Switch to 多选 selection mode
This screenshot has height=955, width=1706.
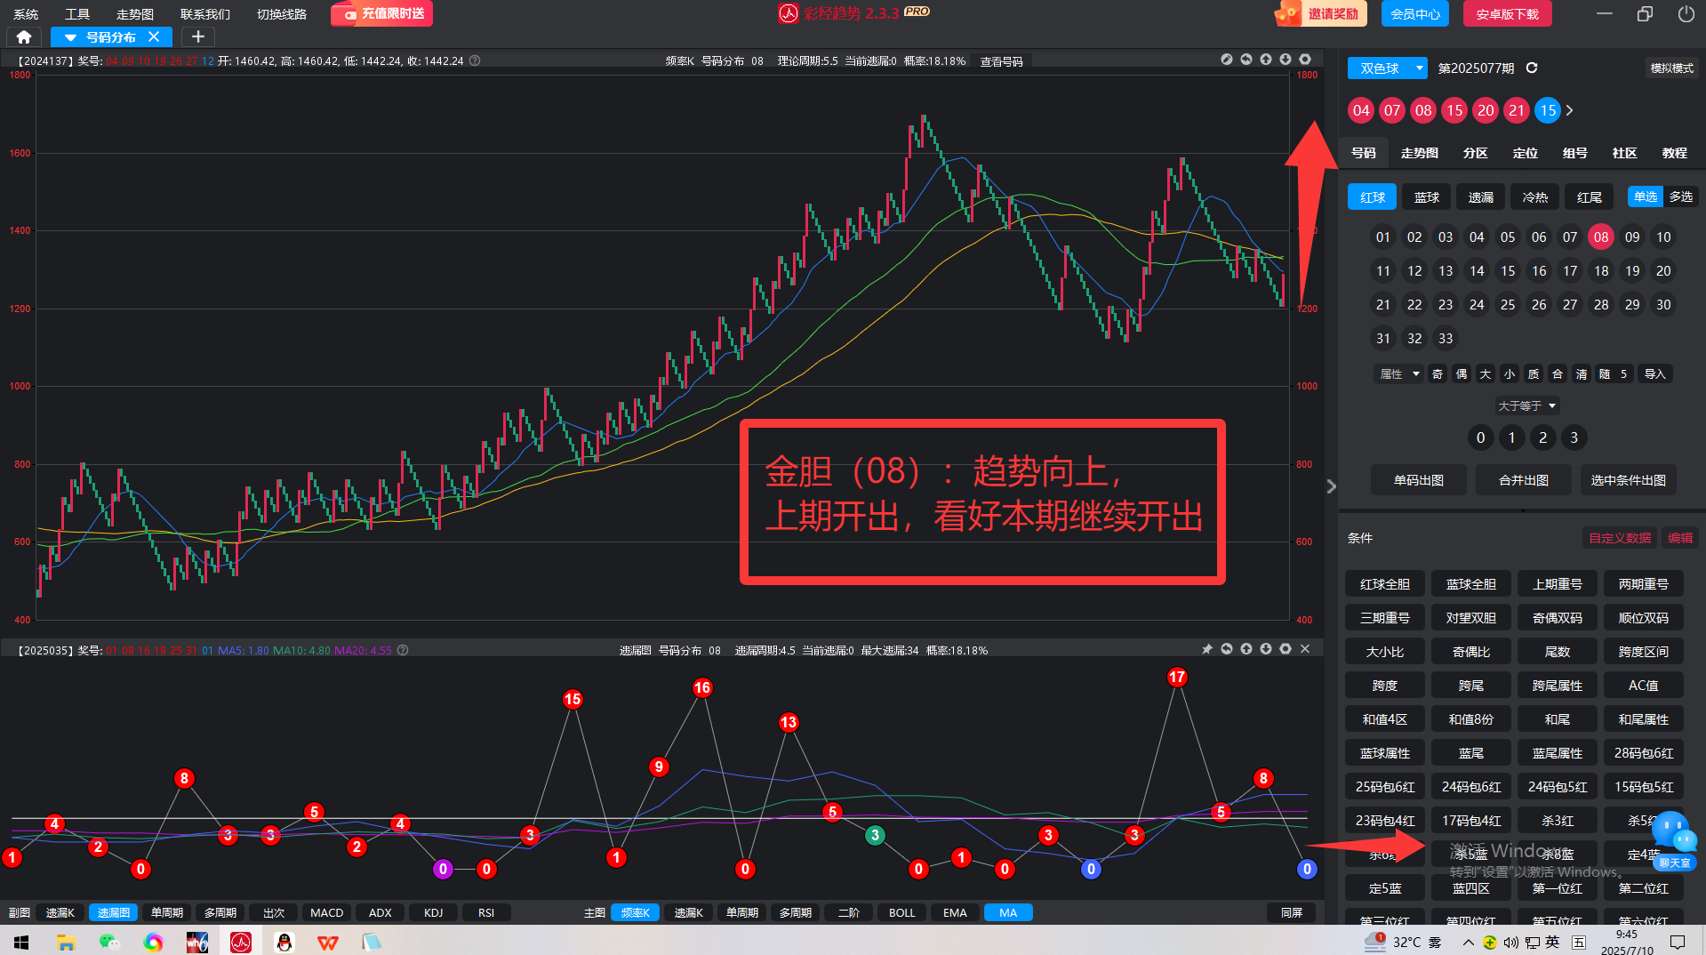[x=1680, y=197]
